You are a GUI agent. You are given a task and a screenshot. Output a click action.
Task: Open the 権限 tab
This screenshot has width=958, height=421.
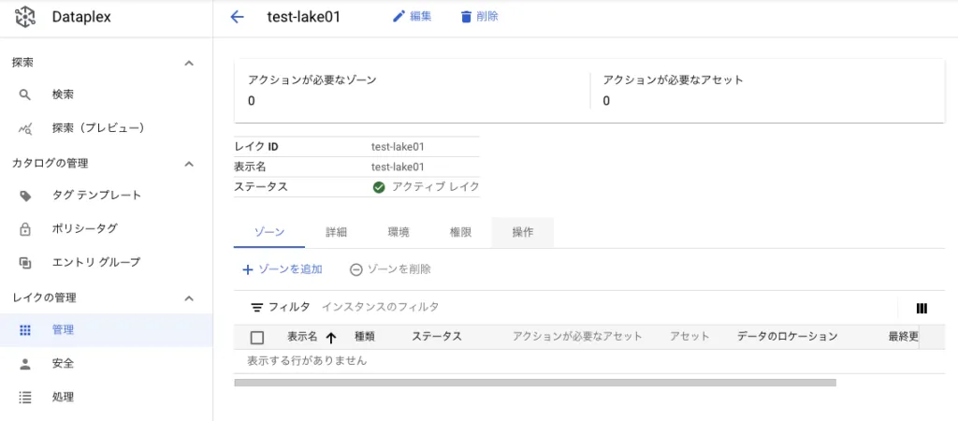(x=460, y=232)
